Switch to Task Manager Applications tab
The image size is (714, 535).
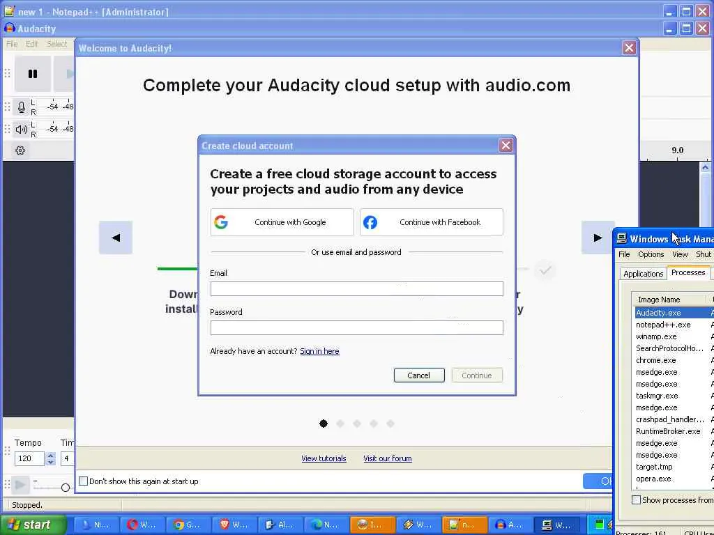click(643, 273)
